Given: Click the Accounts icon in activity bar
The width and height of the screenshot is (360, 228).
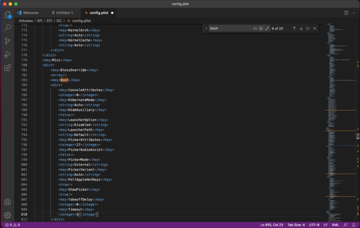Looking at the screenshot, I should point(7,202).
